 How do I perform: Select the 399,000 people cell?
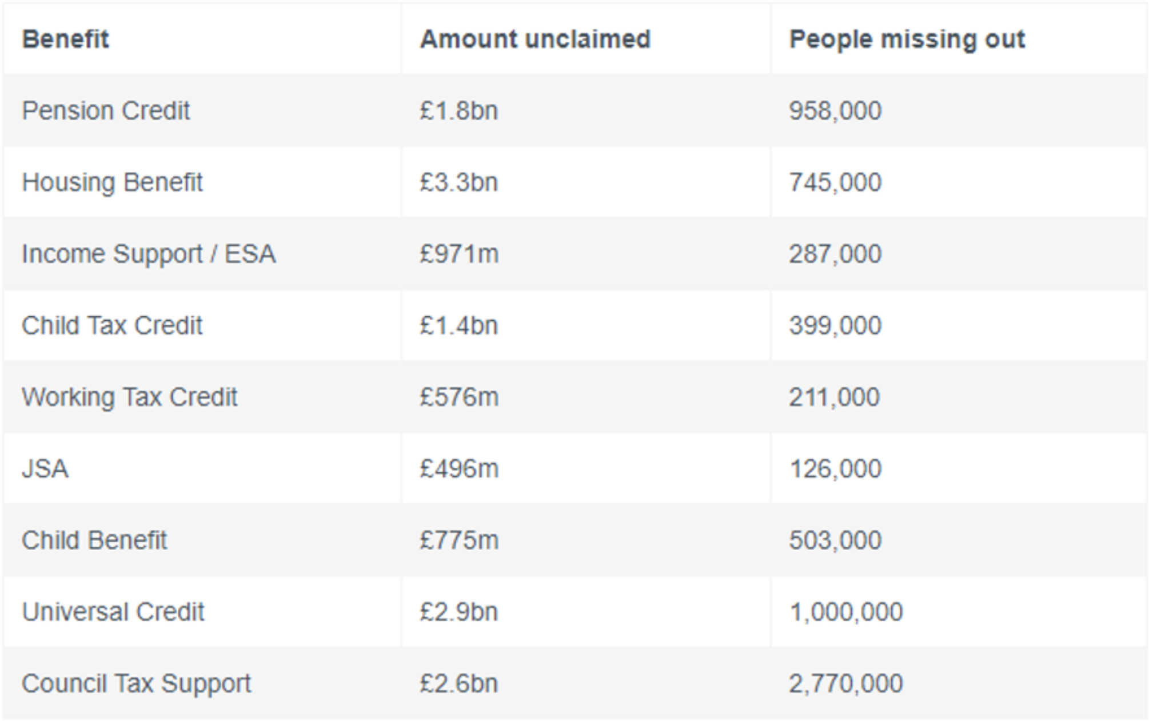click(x=835, y=325)
